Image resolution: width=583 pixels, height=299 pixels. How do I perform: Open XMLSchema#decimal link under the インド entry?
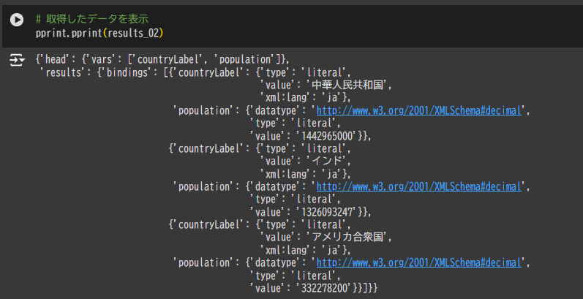click(x=418, y=187)
